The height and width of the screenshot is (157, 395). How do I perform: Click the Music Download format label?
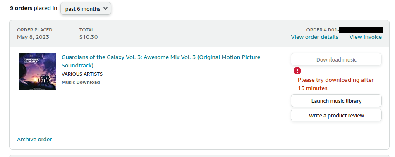[x=81, y=82]
